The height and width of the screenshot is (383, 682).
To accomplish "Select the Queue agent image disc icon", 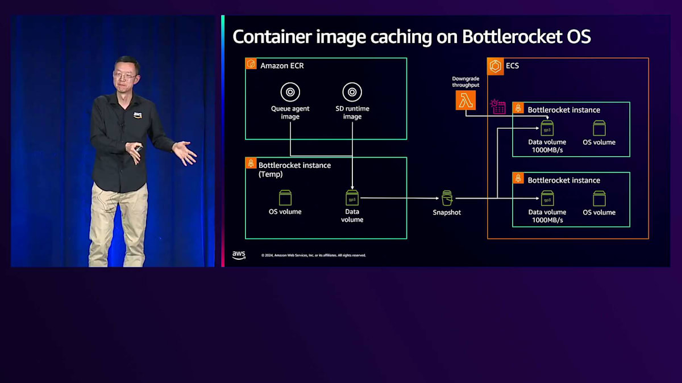I will click(290, 92).
